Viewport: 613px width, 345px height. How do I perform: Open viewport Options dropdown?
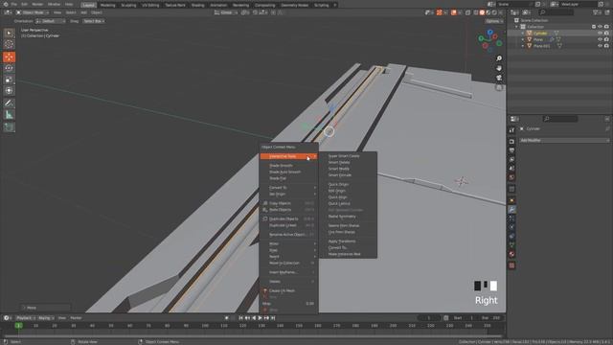[494, 21]
